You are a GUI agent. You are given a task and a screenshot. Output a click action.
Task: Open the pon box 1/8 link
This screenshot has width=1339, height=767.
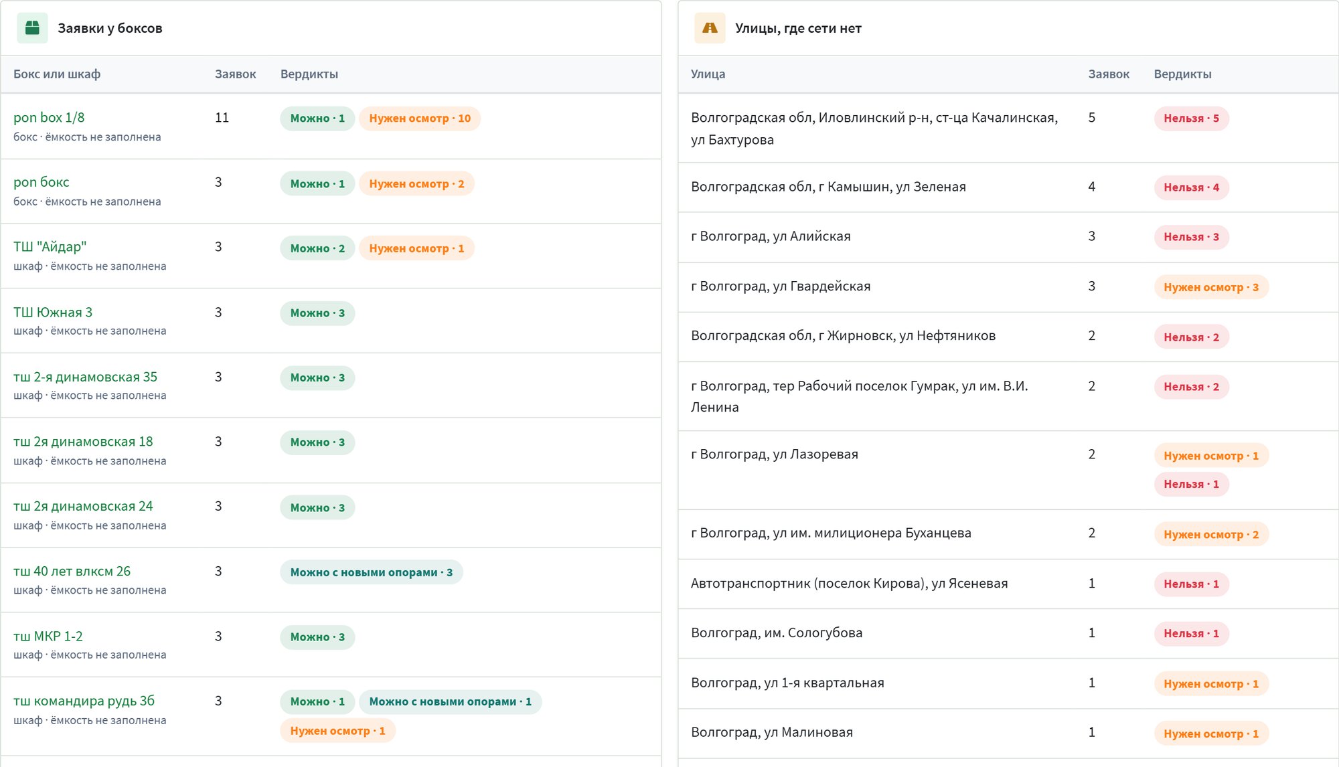pos(49,117)
